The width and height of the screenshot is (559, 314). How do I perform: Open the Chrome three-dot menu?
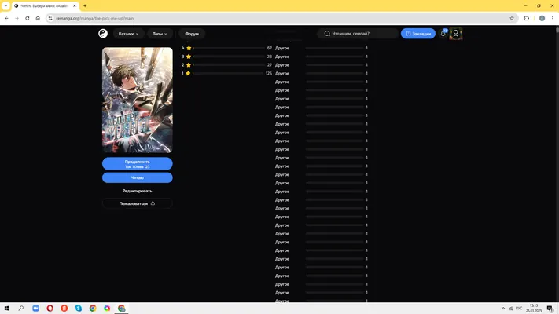pos(552,19)
